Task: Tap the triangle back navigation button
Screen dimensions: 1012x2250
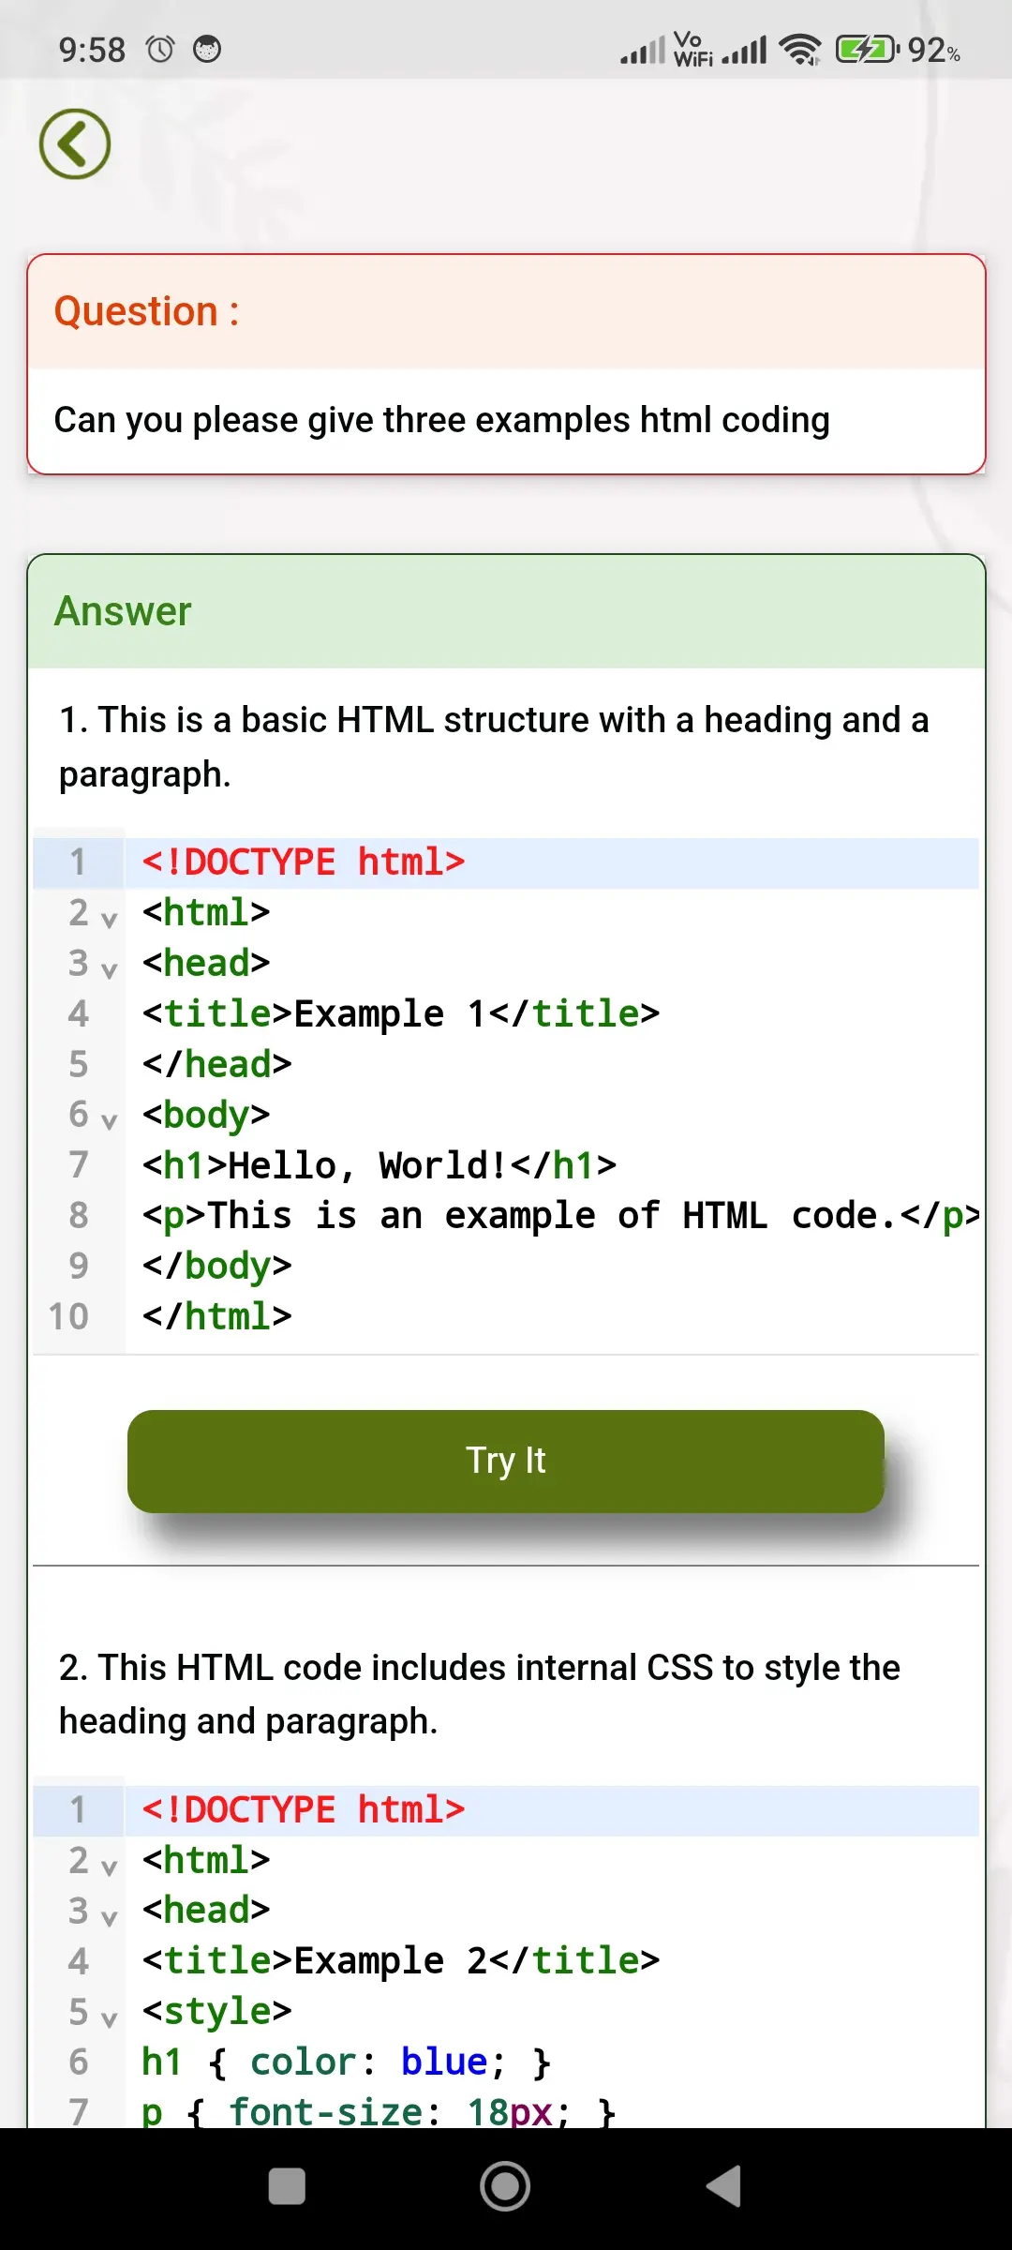Action: pos(724,2186)
